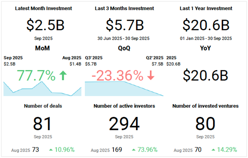Screen dimensions: 248x158
Task: Click the 77.7% MoM change figure
Action: tap(36, 76)
